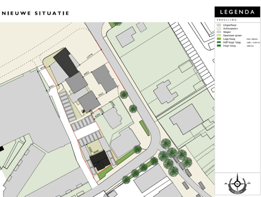261x197 pixels.
Task: Click the narrow green hedge strip beside road curve
Action: click(144, 128)
